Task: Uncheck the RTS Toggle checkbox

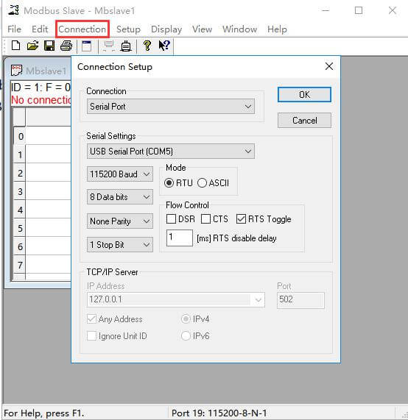Action: click(x=241, y=219)
